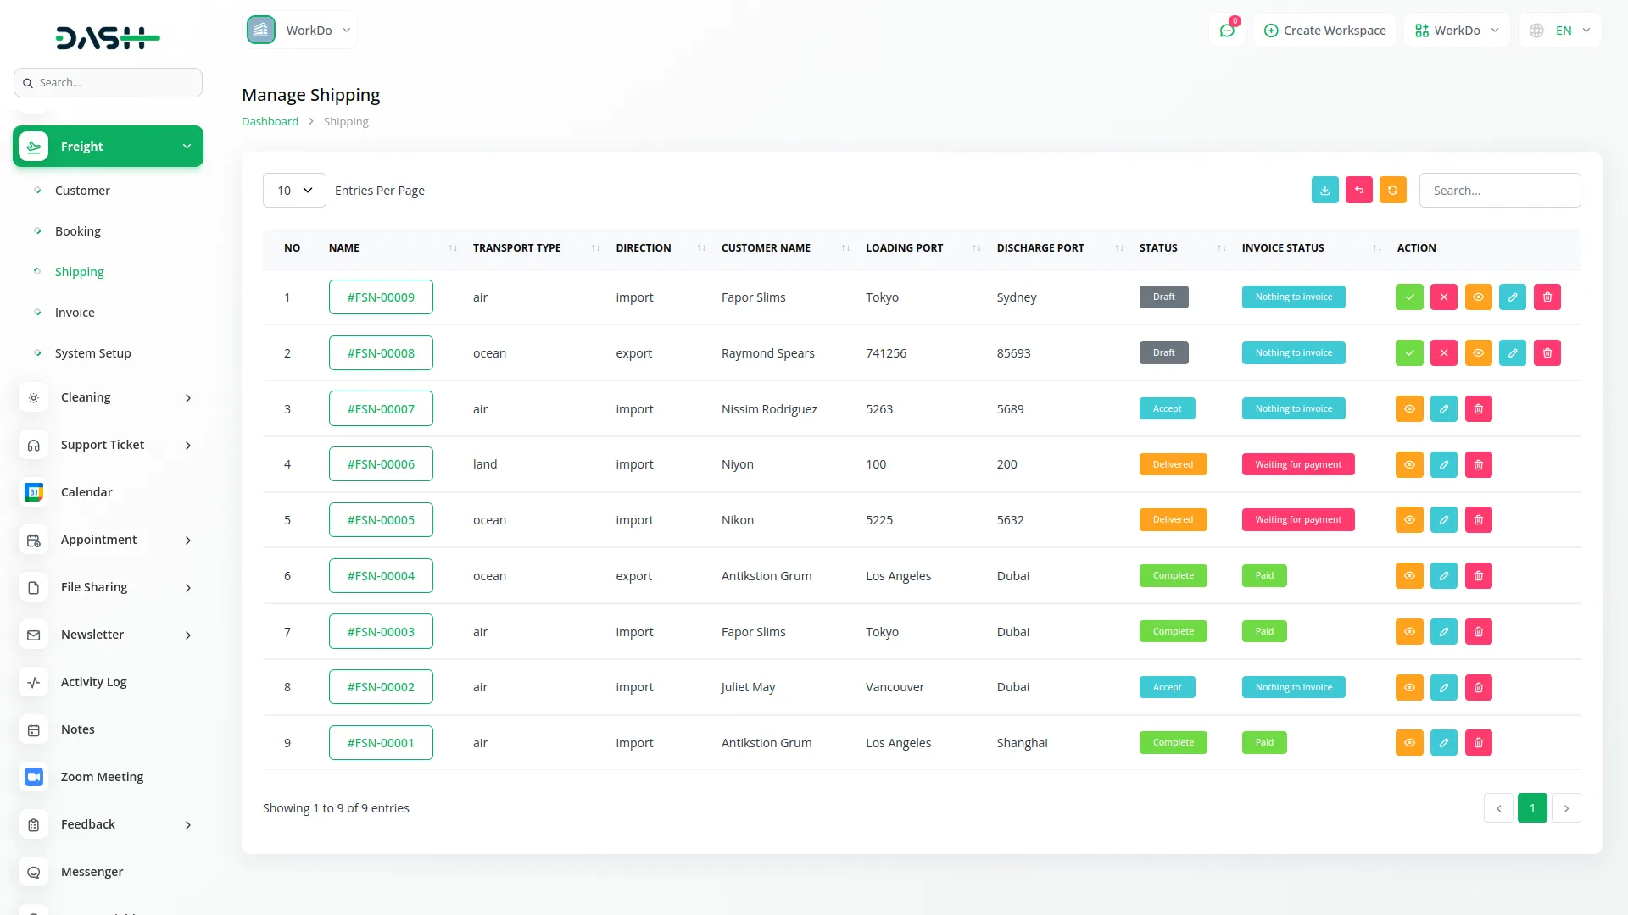Follow the Dashboard breadcrumb link
This screenshot has width=1628, height=915.
[270, 121]
